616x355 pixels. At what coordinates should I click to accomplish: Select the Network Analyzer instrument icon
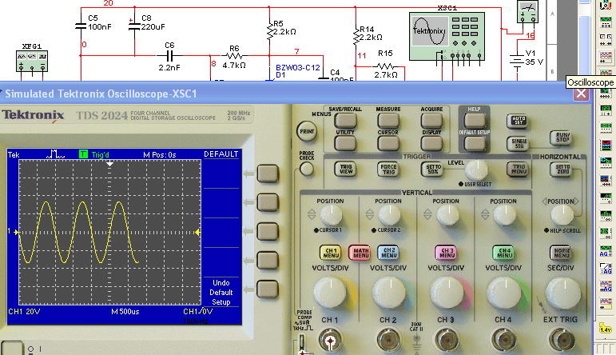(606, 232)
